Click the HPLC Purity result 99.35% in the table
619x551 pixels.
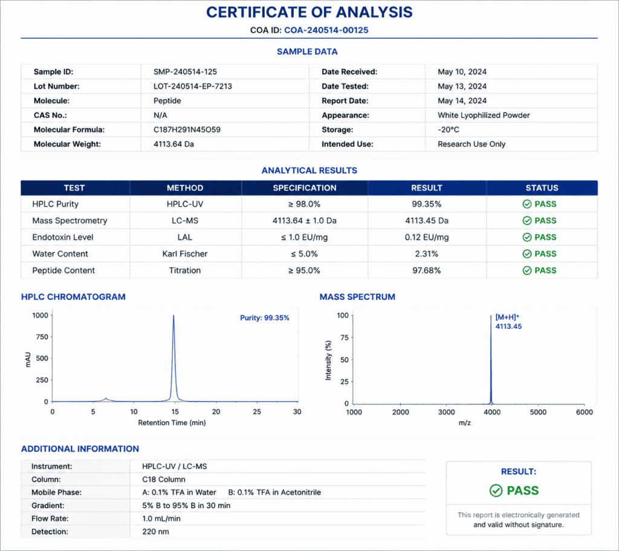426,204
